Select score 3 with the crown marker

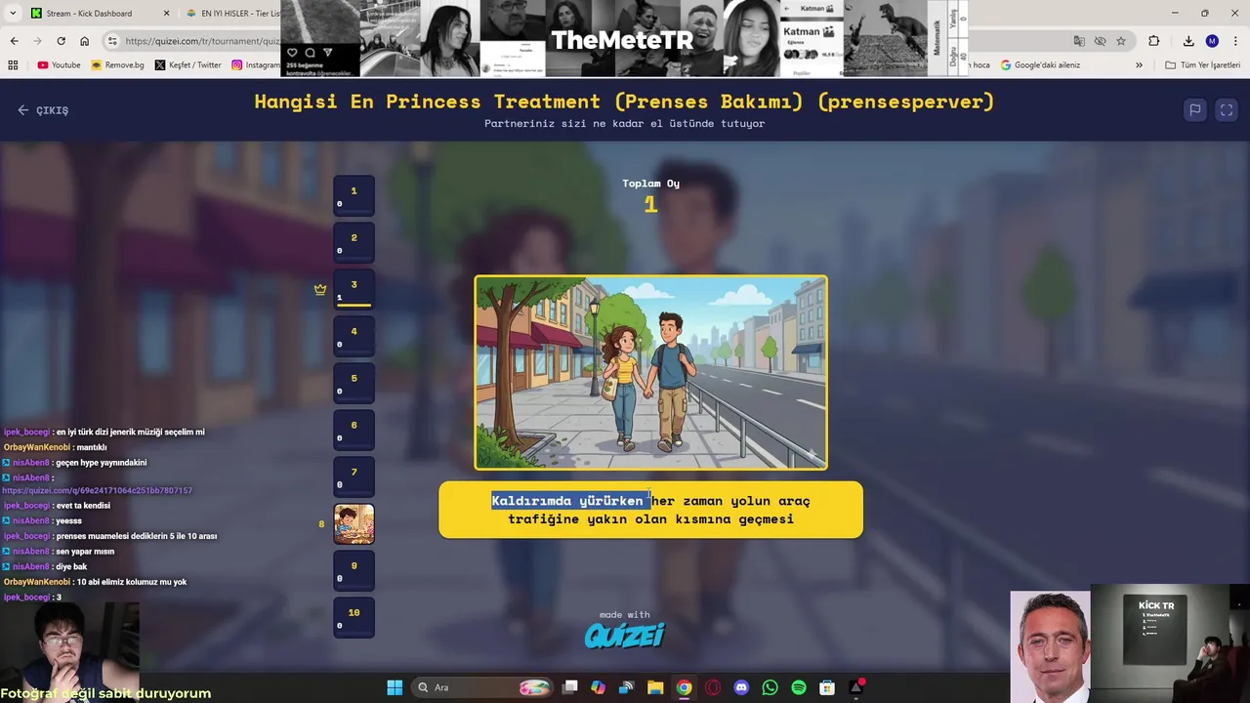(x=354, y=288)
